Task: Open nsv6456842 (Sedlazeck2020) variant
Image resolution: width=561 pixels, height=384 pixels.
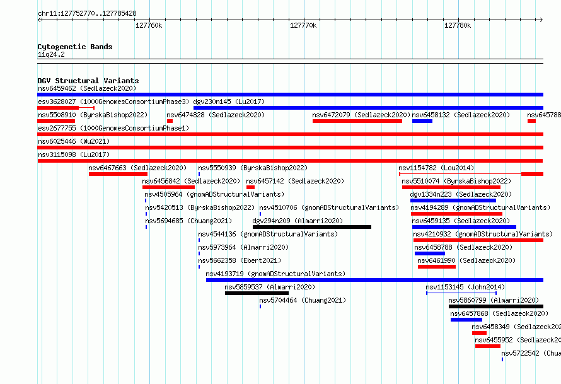Action: pyautogui.click(x=191, y=181)
